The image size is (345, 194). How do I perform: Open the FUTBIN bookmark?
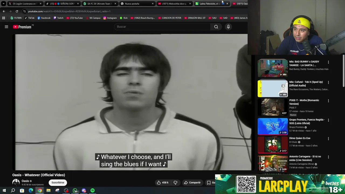point(16,18)
